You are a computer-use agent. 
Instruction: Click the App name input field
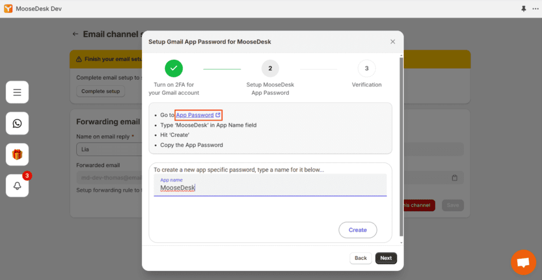point(270,185)
